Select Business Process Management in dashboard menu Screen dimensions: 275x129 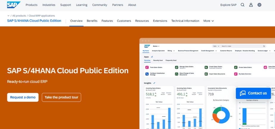point(188,51)
